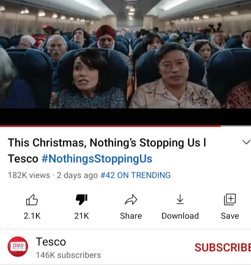This screenshot has height=265, width=251.
Task: Tap the 21K dislikes count
Action: coord(81,216)
